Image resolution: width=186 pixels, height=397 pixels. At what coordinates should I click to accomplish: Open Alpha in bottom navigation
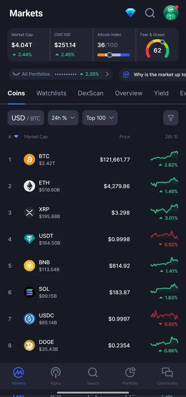coord(56,376)
